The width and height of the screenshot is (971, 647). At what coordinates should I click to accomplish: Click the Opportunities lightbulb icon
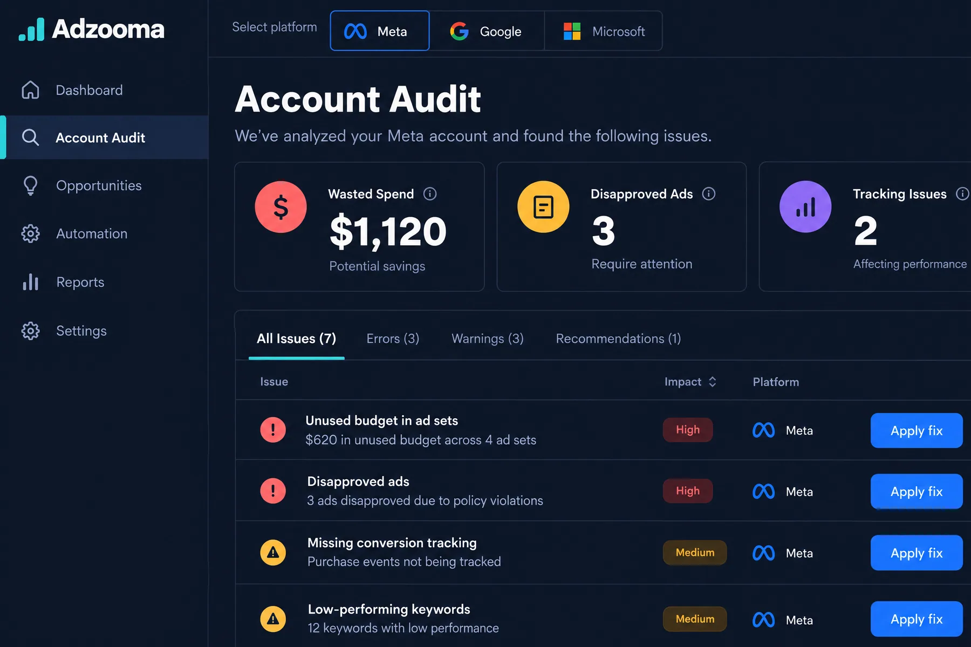(30, 185)
